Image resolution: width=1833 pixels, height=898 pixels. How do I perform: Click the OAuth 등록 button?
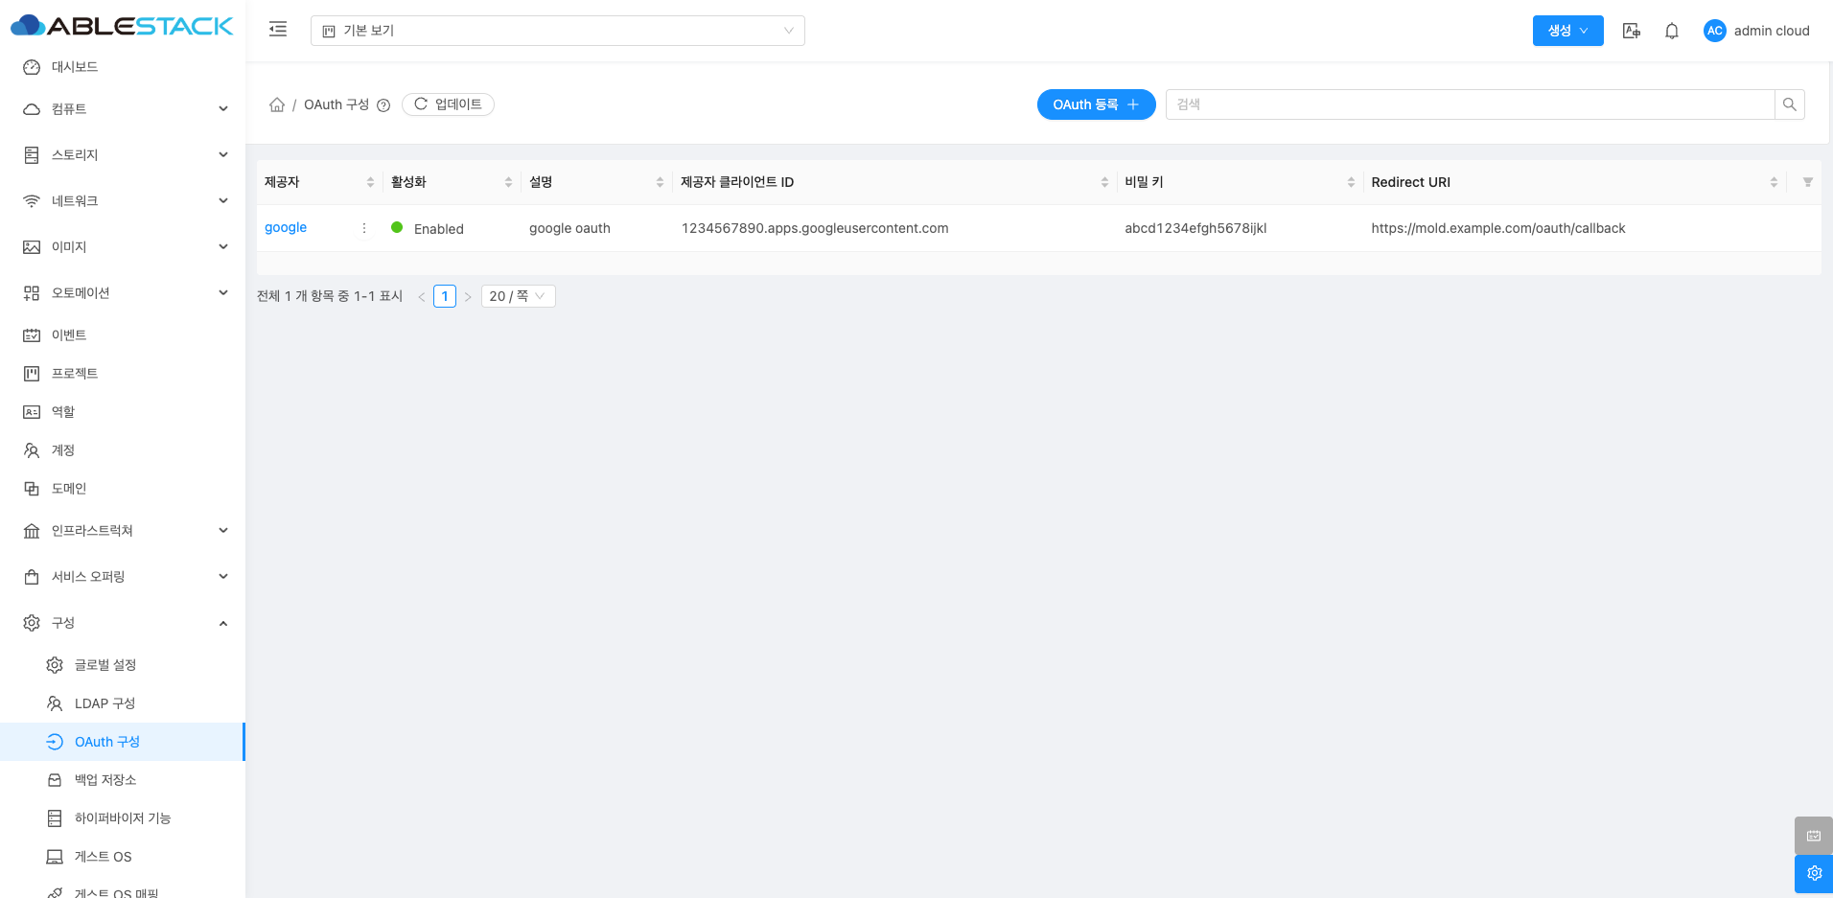click(1096, 104)
